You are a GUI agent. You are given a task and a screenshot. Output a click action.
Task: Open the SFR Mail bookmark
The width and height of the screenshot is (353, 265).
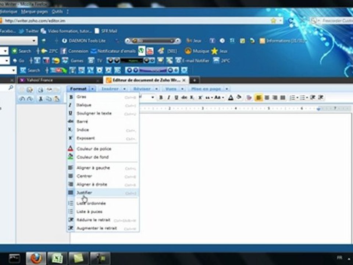[x=106, y=31]
